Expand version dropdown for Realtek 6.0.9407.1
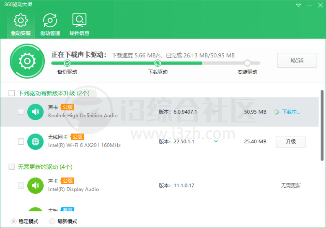The height and width of the screenshot is (228, 326). point(216,112)
